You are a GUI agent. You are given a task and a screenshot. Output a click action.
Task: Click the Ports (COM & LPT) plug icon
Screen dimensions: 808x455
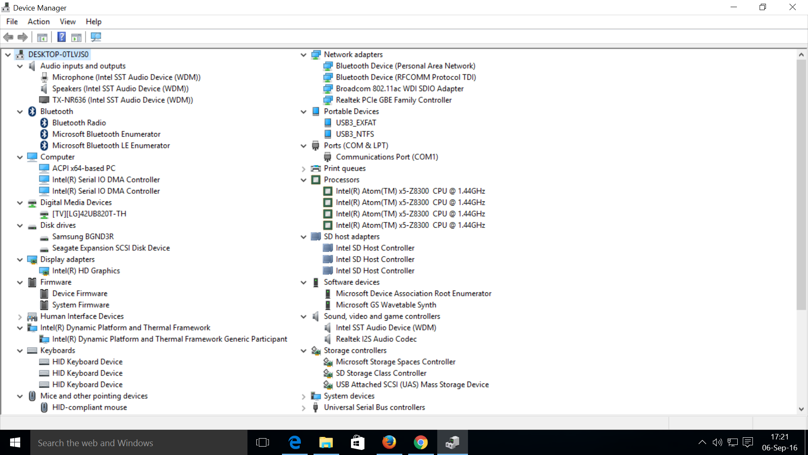tap(316, 145)
